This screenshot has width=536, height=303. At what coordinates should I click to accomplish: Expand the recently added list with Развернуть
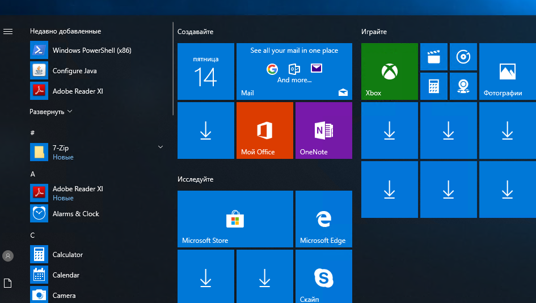point(51,112)
